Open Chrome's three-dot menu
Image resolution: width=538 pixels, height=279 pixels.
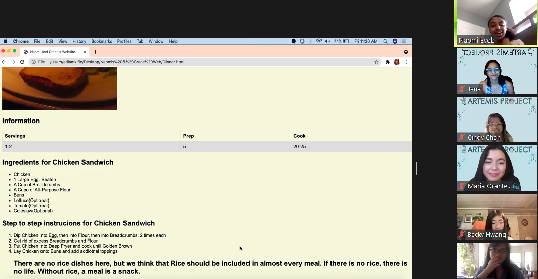[406, 62]
